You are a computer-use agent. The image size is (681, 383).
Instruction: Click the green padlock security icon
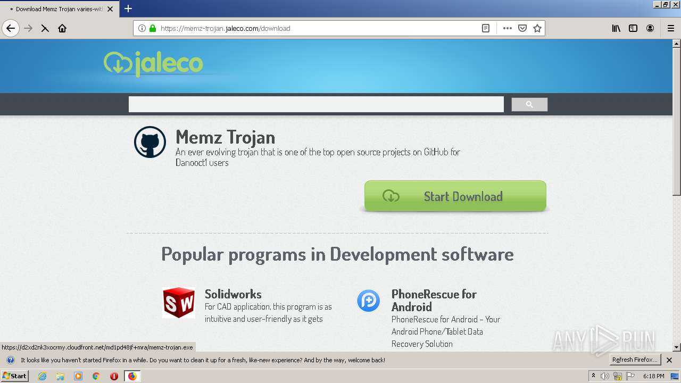coord(153,28)
